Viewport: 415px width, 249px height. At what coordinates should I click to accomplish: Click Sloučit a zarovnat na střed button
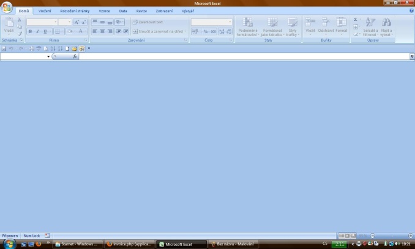pos(157,31)
